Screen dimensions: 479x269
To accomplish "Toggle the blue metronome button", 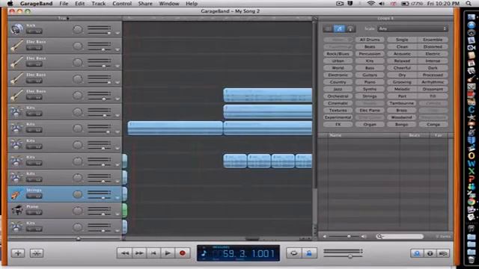I will click(309, 253).
